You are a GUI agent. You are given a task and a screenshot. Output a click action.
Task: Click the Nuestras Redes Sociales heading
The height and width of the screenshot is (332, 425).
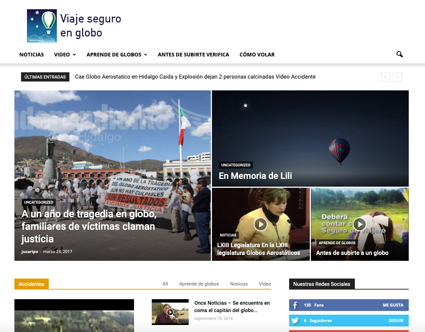[322, 284]
